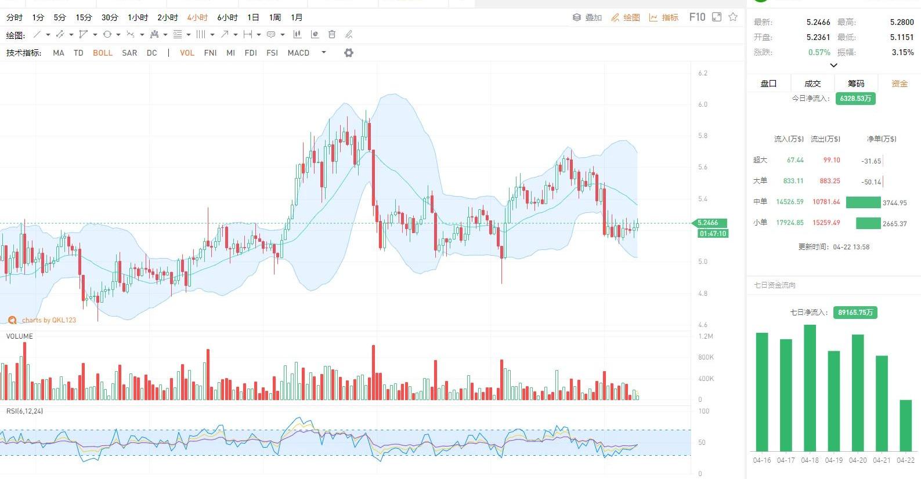
Task: Click the trash icon to delete drawings
Action: [x=332, y=35]
